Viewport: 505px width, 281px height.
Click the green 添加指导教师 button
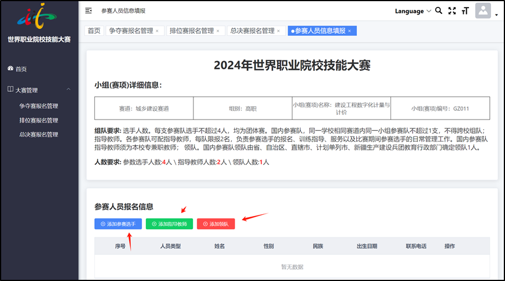click(x=169, y=224)
